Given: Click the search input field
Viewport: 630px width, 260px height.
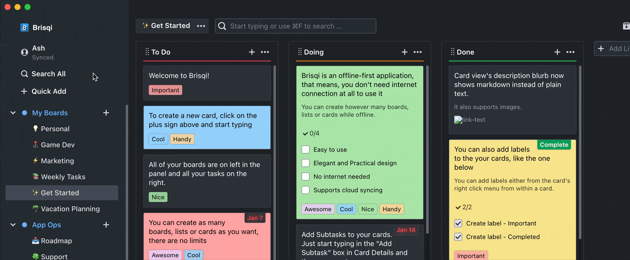Looking at the screenshot, I should [295, 26].
